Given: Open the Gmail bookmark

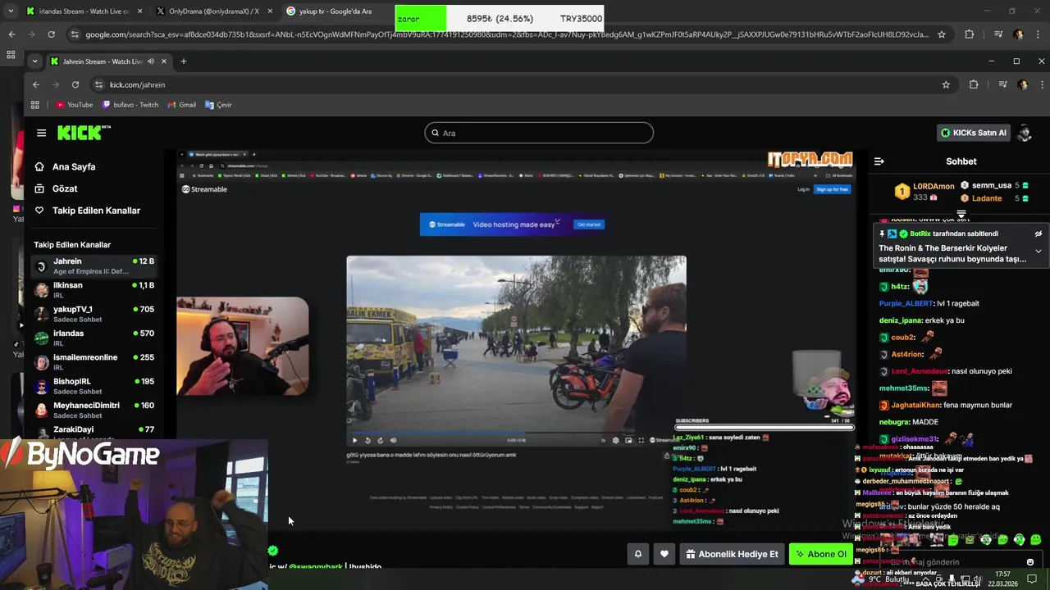Looking at the screenshot, I should tap(181, 105).
